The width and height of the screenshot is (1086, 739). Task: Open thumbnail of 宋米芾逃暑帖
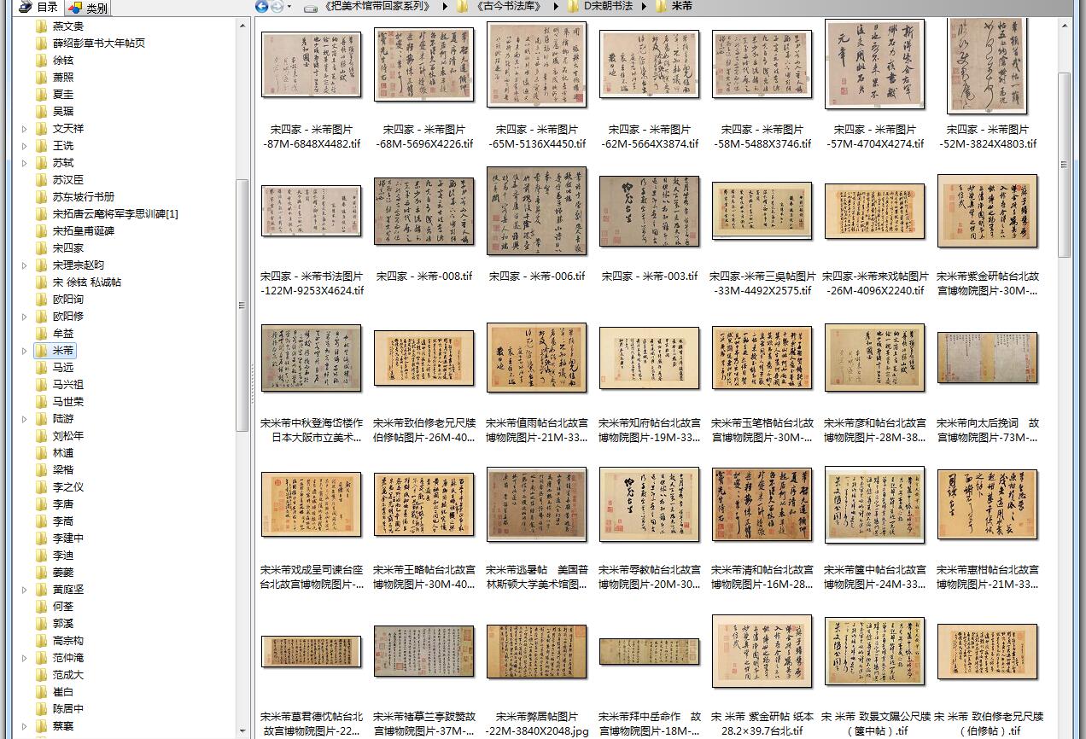[x=537, y=504]
